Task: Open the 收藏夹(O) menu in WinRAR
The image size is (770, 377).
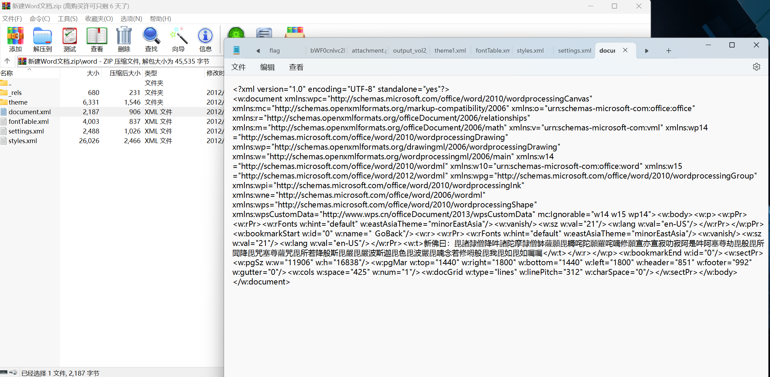Action: tap(99, 19)
